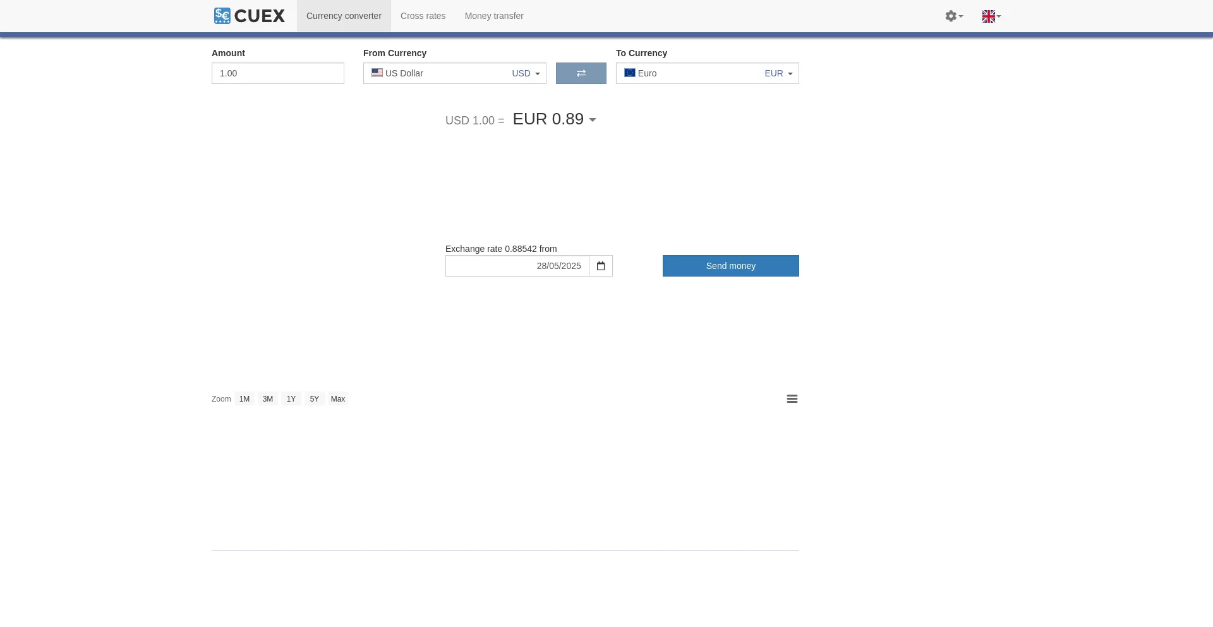Screen dimensions: 1213x627
Task: Open the UK flag language selector
Action: pos(991,16)
